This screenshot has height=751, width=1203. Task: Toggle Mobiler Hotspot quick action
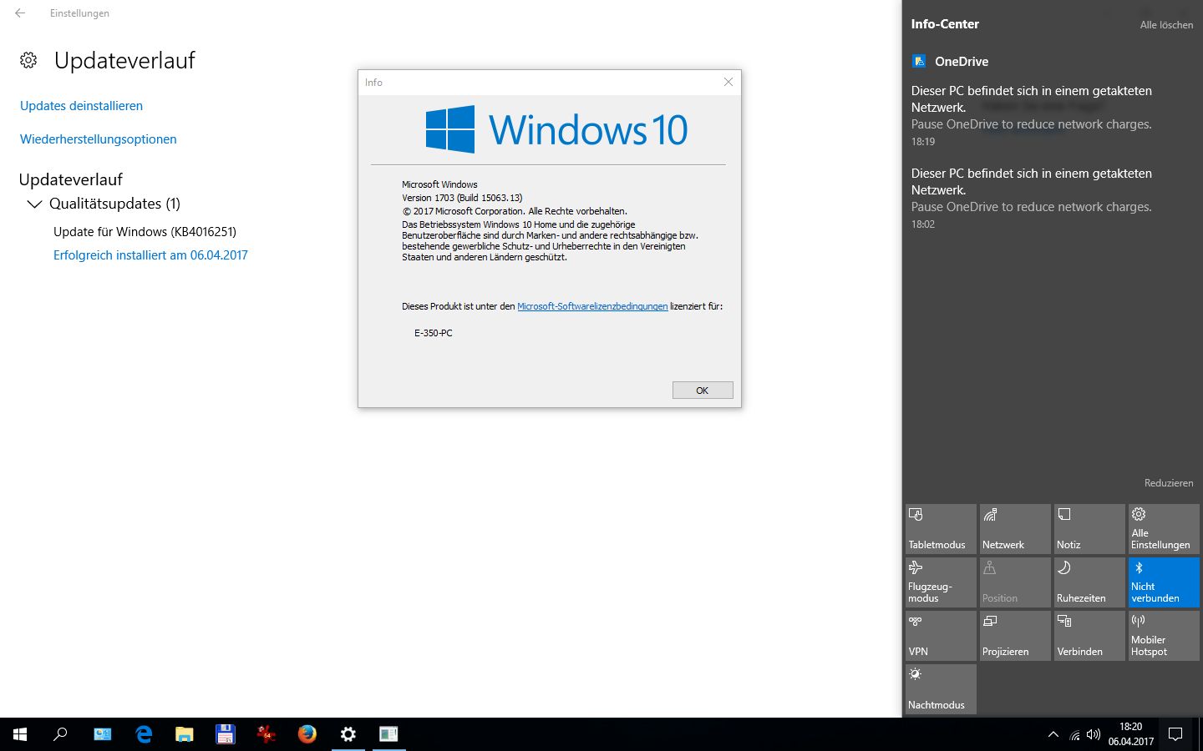[x=1164, y=635]
